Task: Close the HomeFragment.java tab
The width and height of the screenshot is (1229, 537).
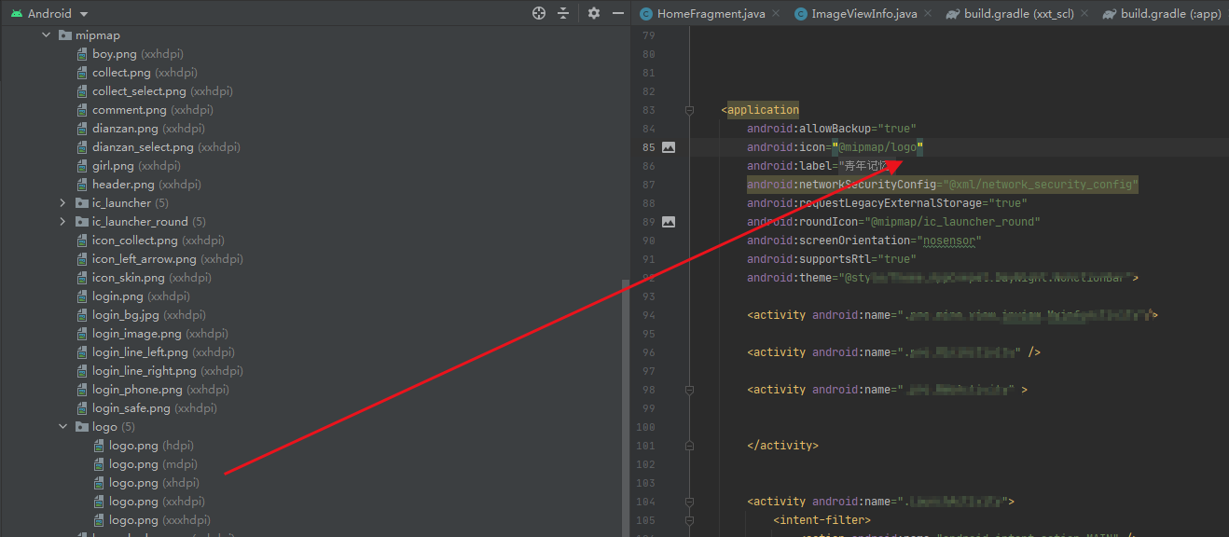Action: pos(776,14)
